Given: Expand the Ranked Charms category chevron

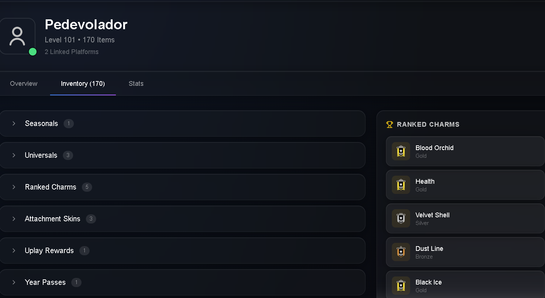Looking at the screenshot, I should point(14,187).
